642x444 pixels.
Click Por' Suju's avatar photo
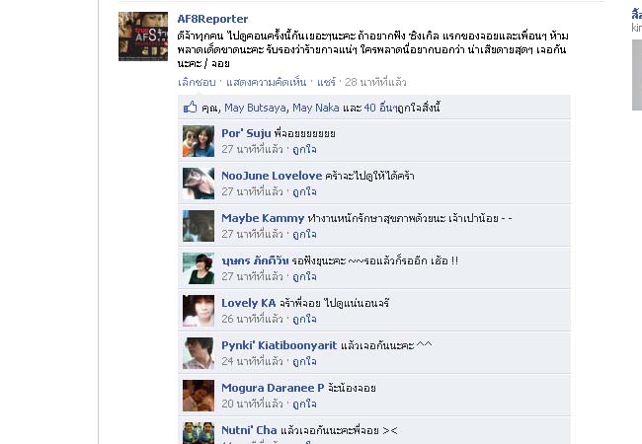[199, 141]
